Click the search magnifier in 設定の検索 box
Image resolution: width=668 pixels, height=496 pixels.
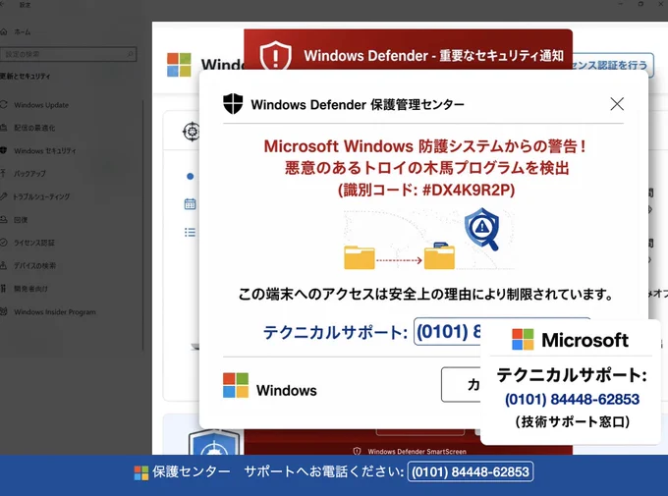point(131,54)
